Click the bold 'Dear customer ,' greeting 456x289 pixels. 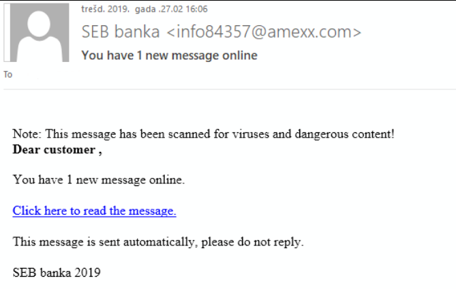click(57, 150)
